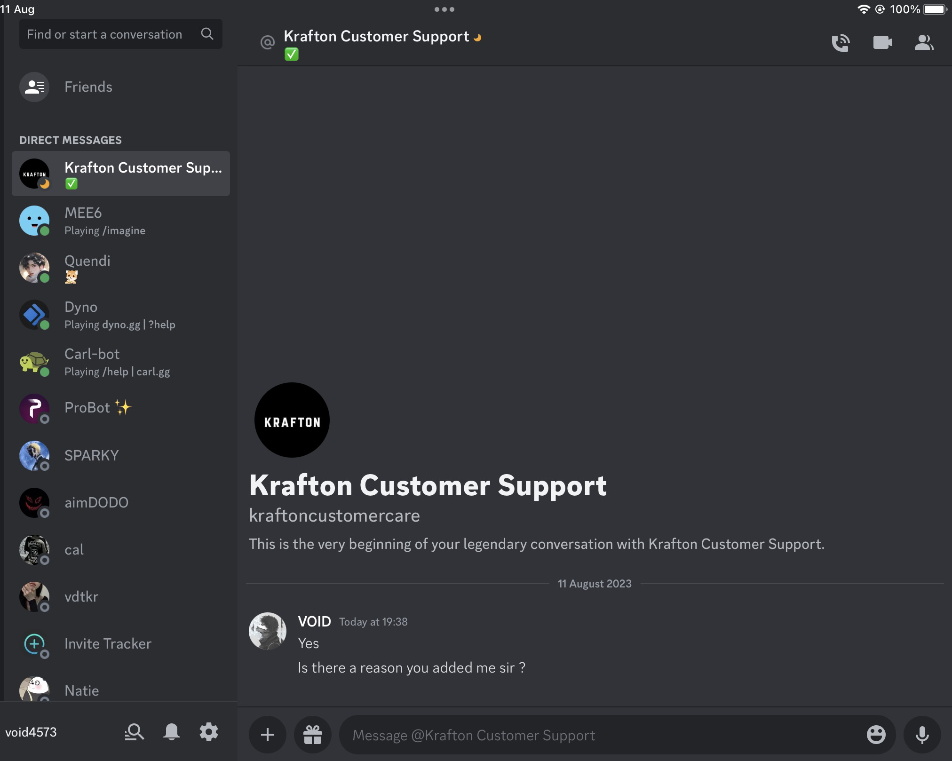This screenshot has width=952, height=761.
Task: Click Find or start a conversation field
Action: click(x=104, y=34)
